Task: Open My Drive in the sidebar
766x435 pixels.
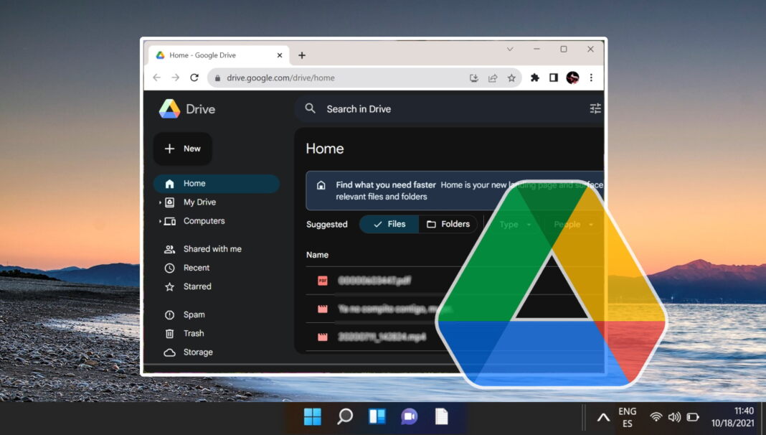Action: coord(199,202)
